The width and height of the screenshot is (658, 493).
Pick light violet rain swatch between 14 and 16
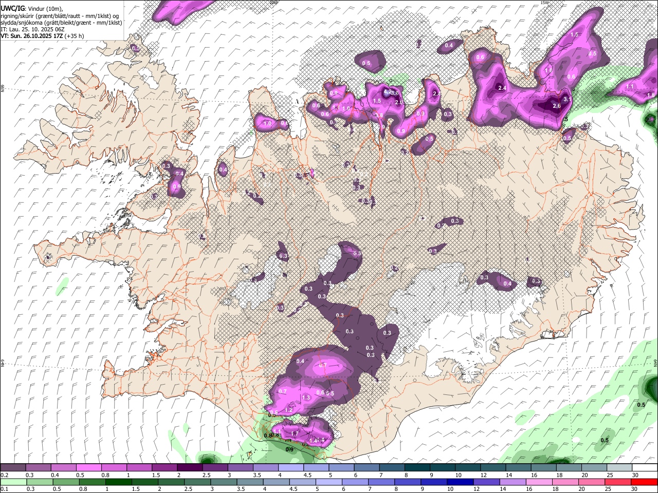click(x=512, y=482)
